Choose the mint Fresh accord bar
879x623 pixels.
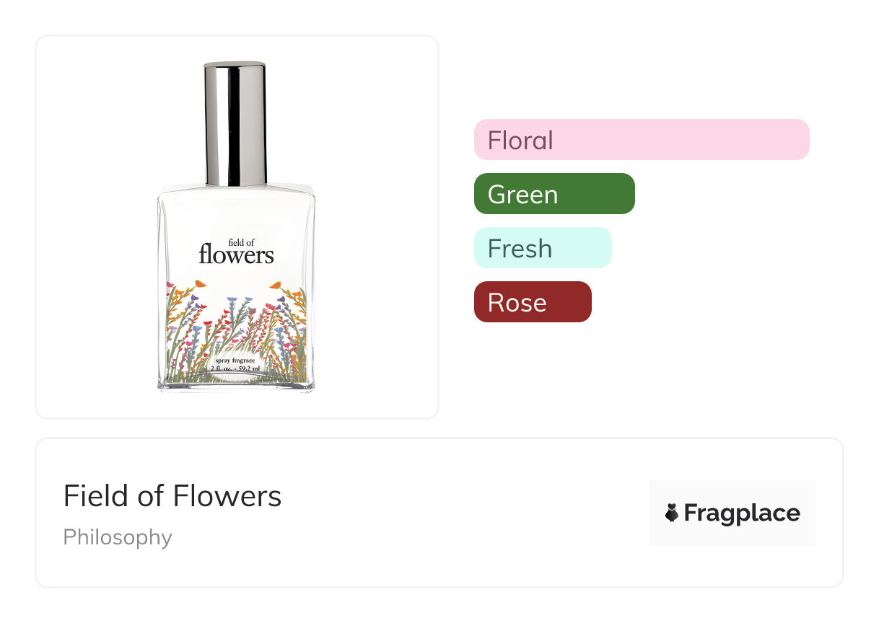(x=542, y=248)
